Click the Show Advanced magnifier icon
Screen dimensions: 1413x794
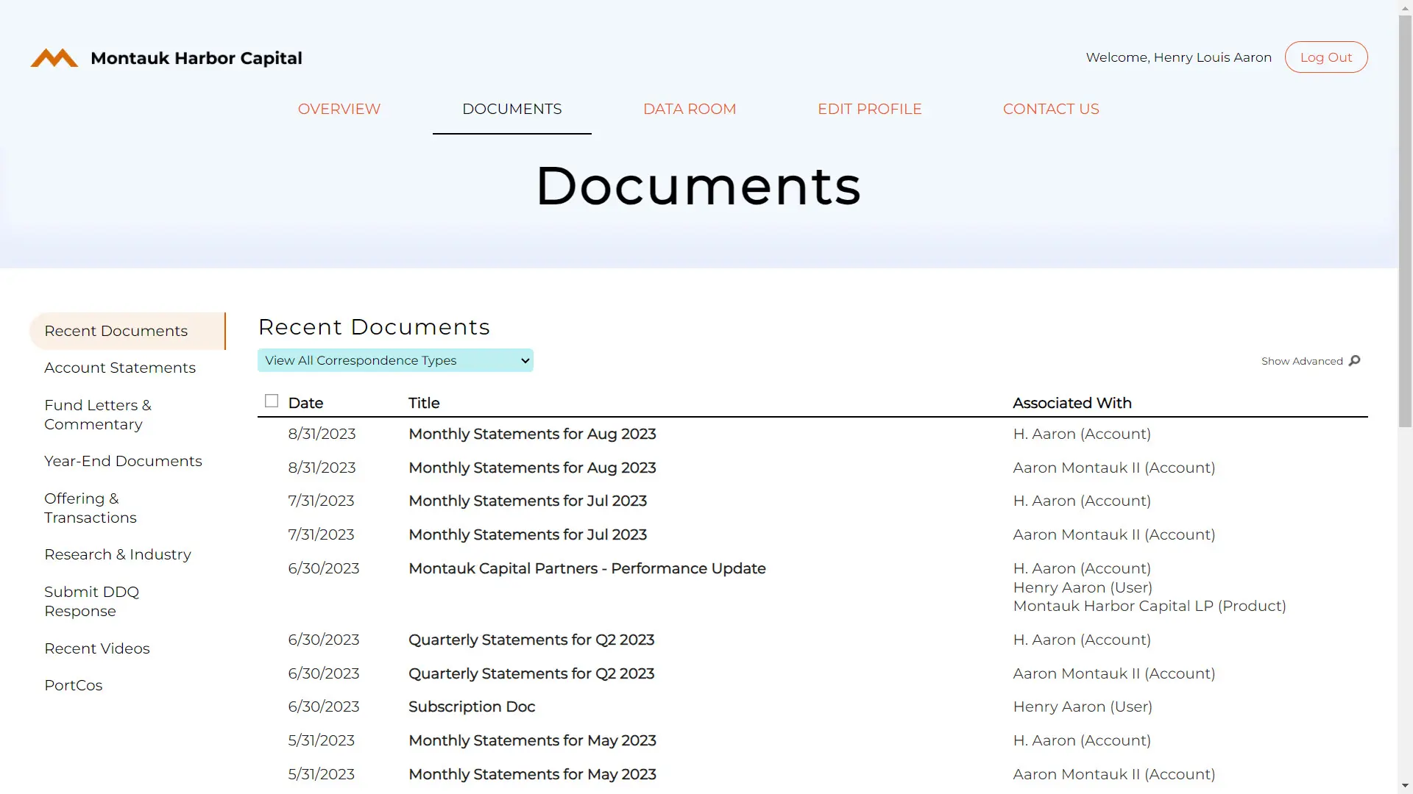point(1355,360)
